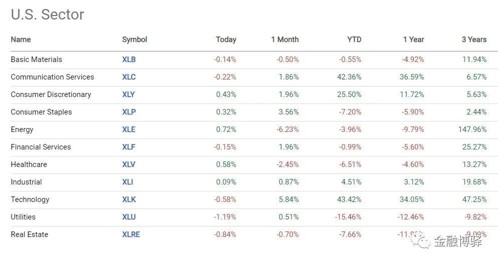Image resolution: width=498 pixels, height=263 pixels.
Task: Open the XLB symbol link
Action: (x=129, y=59)
